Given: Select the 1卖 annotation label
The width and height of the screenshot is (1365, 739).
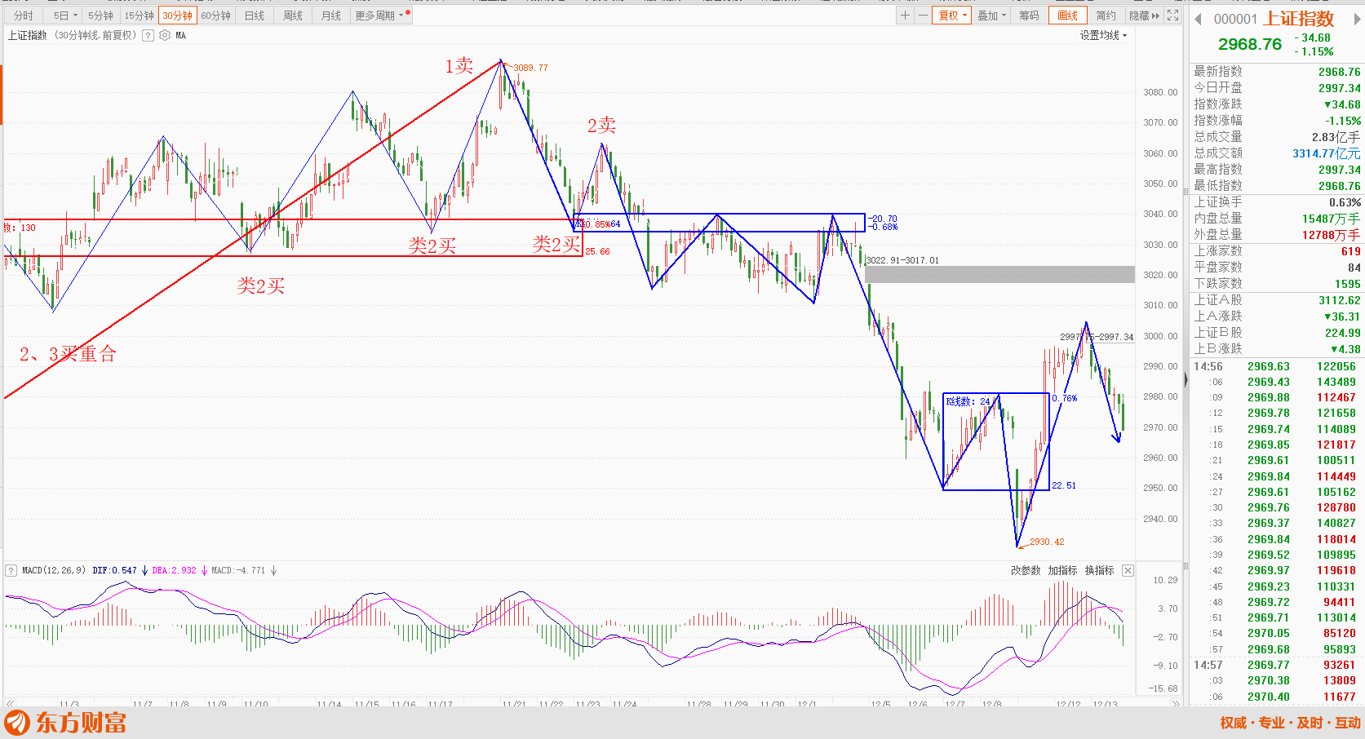Looking at the screenshot, I should click(x=459, y=66).
